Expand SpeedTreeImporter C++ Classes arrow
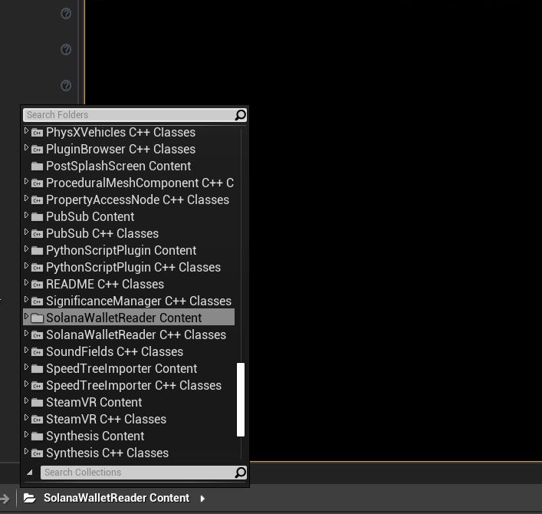The width and height of the screenshot is (542, 514). [x=26, y=384]
